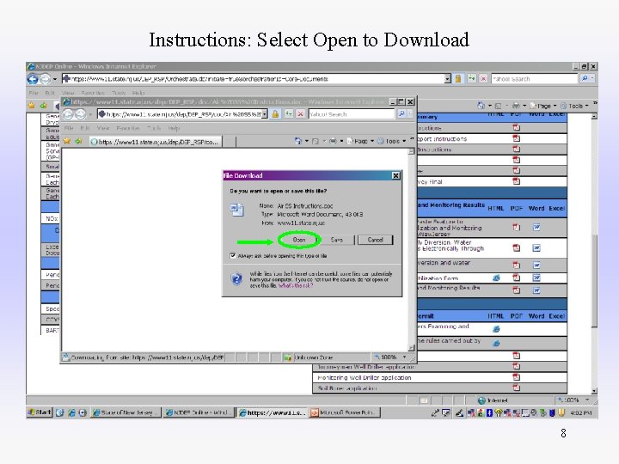The width and height of the screenshot is (619, 464).
Task: Click Back arrow in the front IE window
Action: point(68,114)
